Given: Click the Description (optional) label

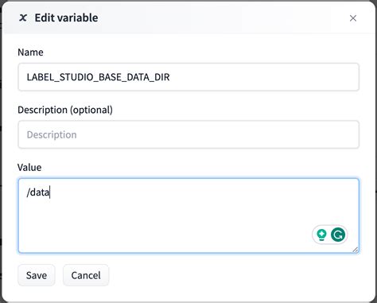Looking at the screenshot, I should (x=65, y=110).
